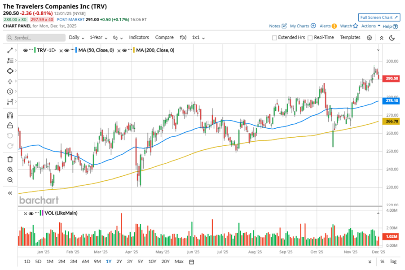
Task: Hide the MA (50, Close, 0) line
Action: click(66, 50)
